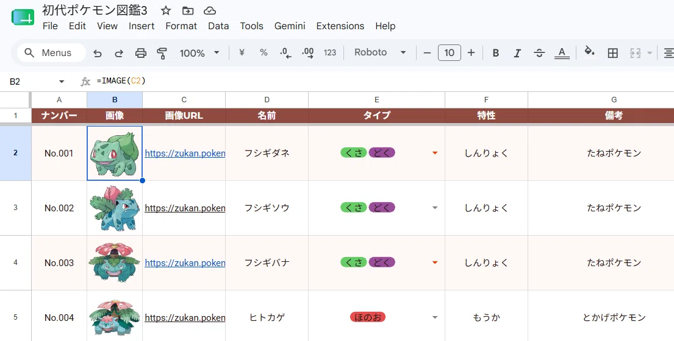Open the Format menu
Viewport: 674px width, 341px height.
[181, 26]
